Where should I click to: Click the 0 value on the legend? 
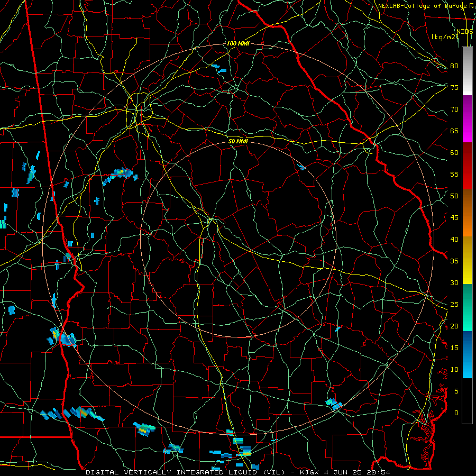coord(456,413)
